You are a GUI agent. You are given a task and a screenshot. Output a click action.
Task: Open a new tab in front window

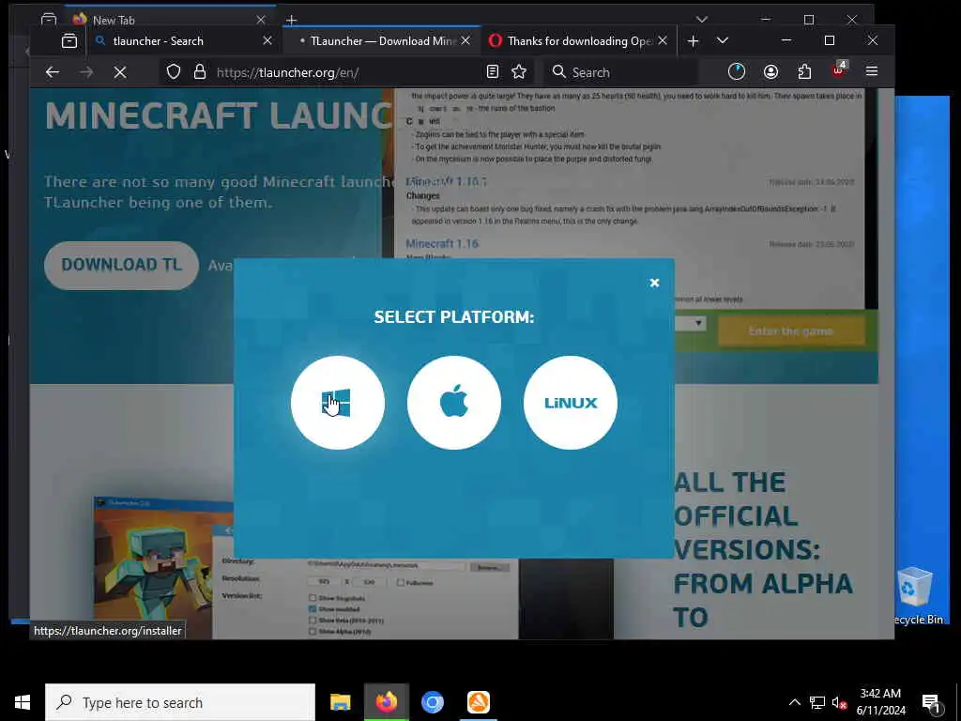click(x=694, y=41)
